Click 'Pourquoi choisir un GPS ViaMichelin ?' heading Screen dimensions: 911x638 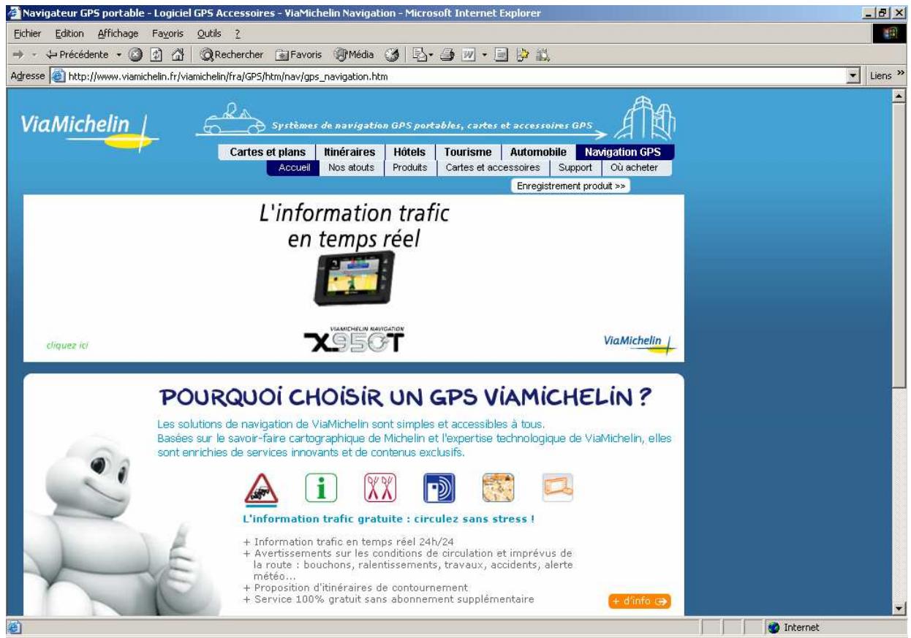point(407,398)
